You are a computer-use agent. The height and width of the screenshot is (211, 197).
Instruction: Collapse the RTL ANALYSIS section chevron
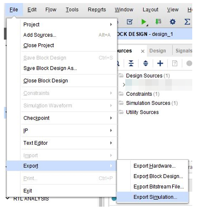tap(8, 198)
